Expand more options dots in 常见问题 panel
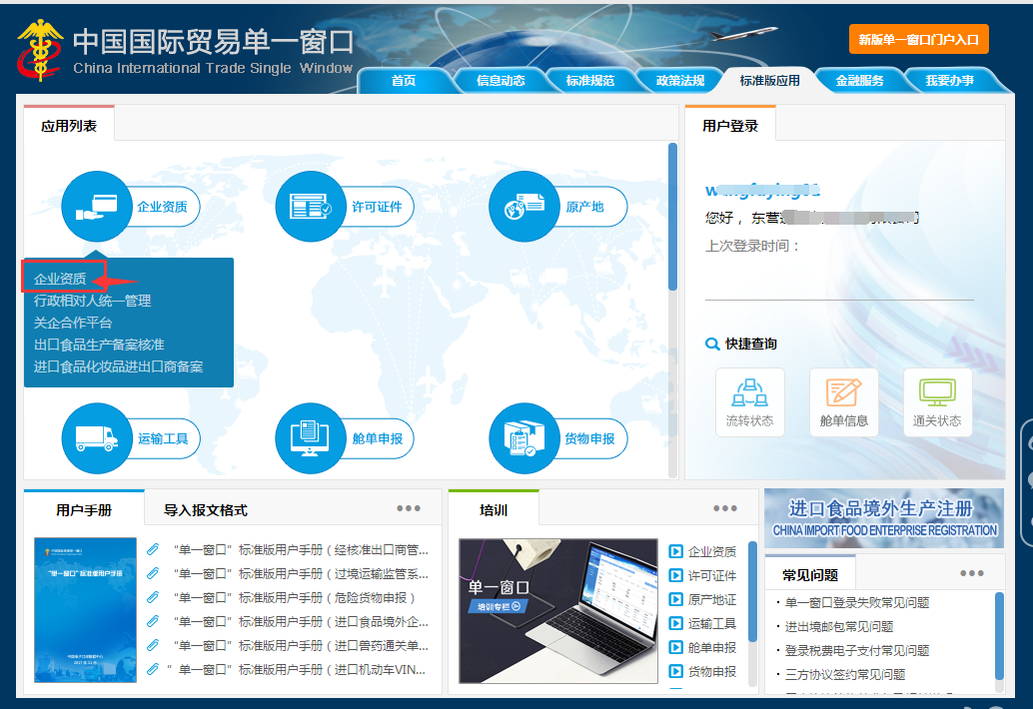 tap(972, 573)
